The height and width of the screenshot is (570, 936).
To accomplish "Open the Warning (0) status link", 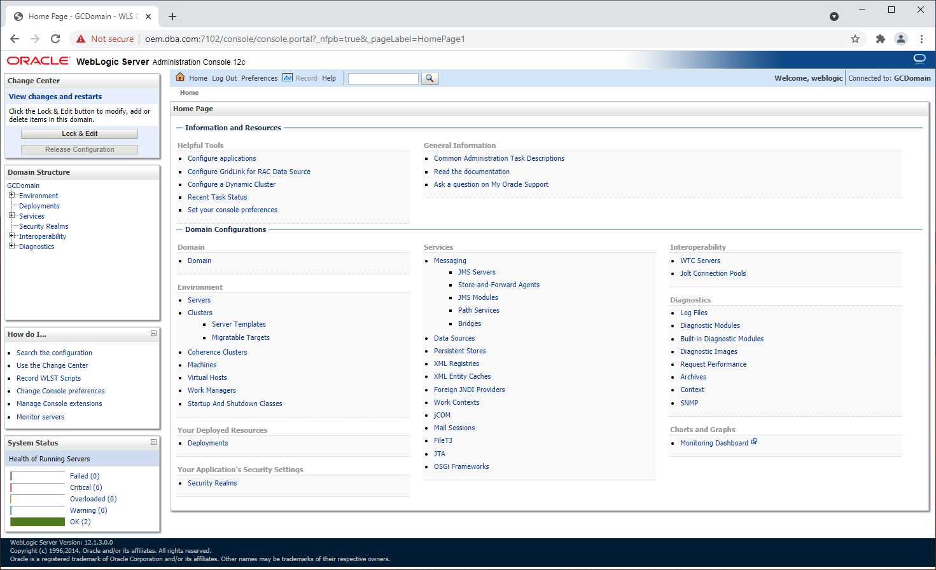I will pyautogui.click(x=88, y=510).
